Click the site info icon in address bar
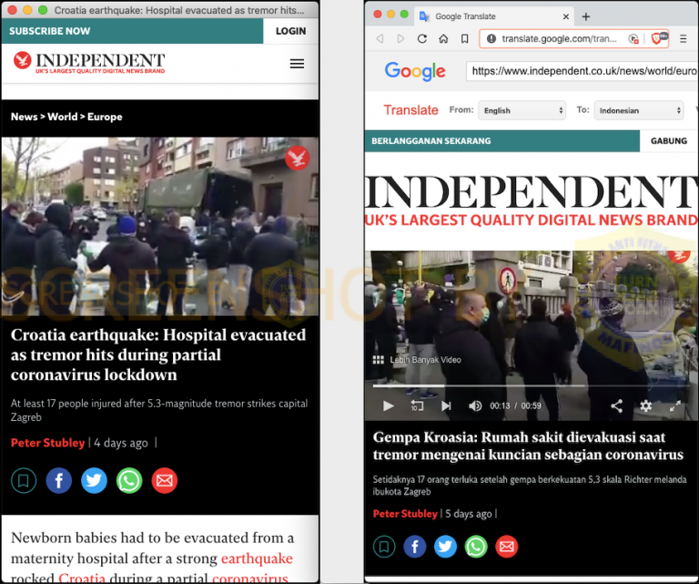Viewport: 699px width, 584px height. (491, 39)
